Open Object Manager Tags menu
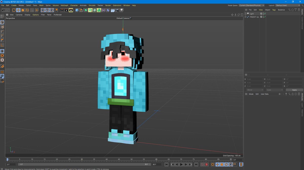Image resolution: width=304 pixels, height=170 pixels. (274, 10)
